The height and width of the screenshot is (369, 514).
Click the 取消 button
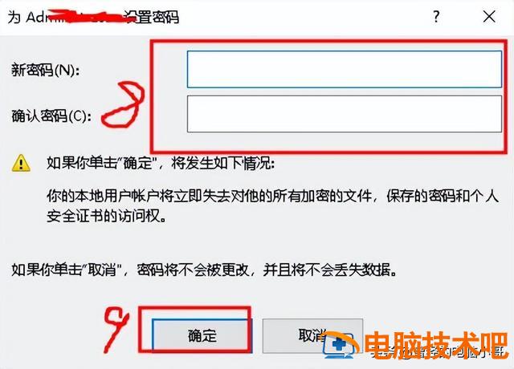pos(312,335)
